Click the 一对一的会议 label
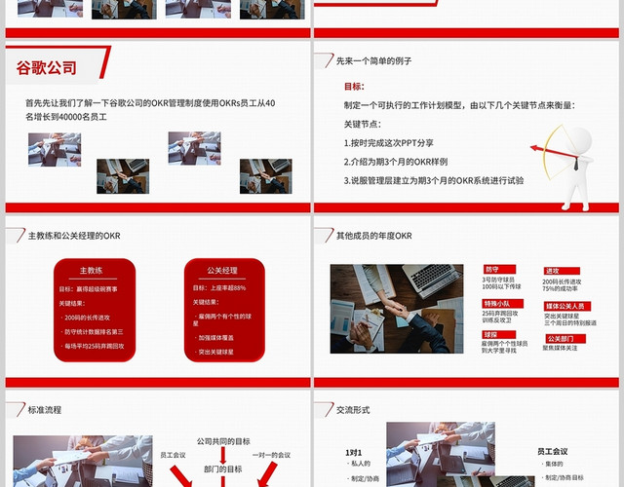 tap(271, 455)
